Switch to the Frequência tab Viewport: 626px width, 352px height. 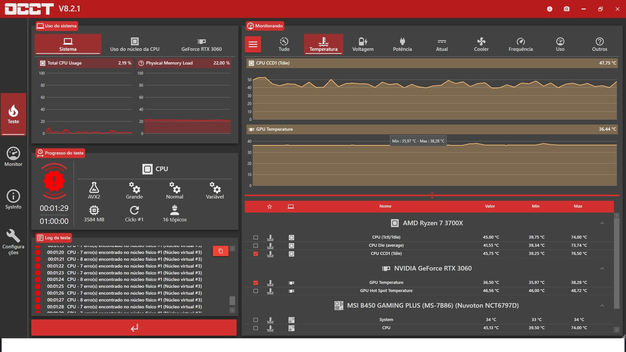click(x=521, y=44)
